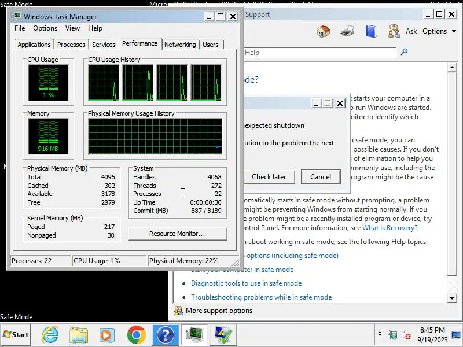Open Windows Explorer folder on taskbar

pos(79,335)
